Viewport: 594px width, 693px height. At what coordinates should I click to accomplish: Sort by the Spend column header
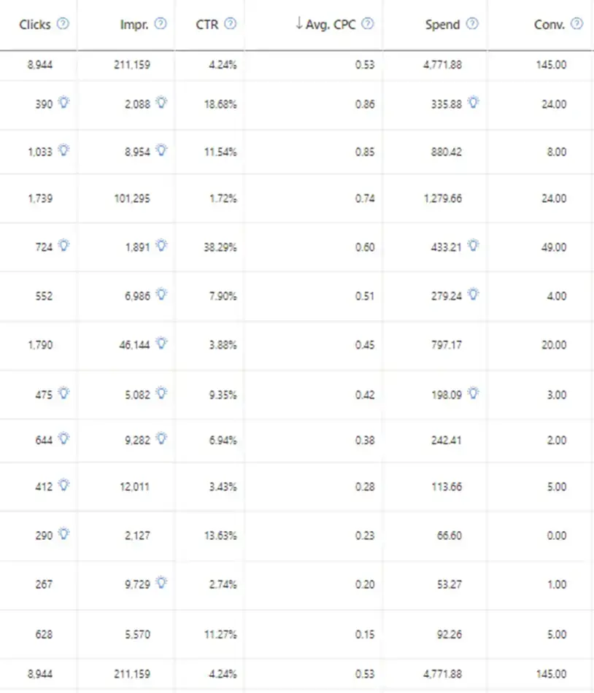click(442, 24)
